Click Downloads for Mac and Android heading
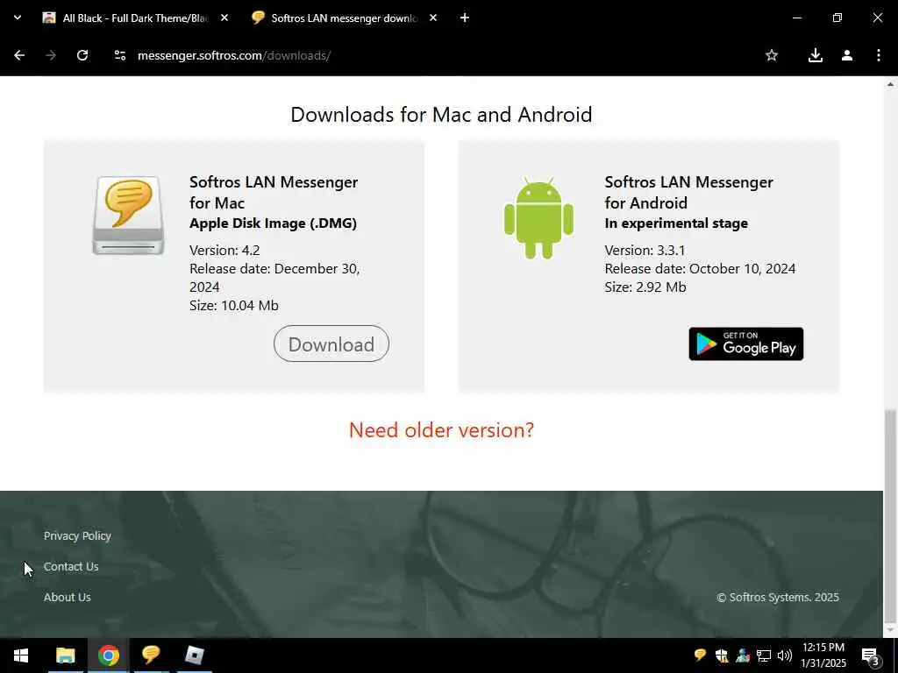 tap(441, 115)
